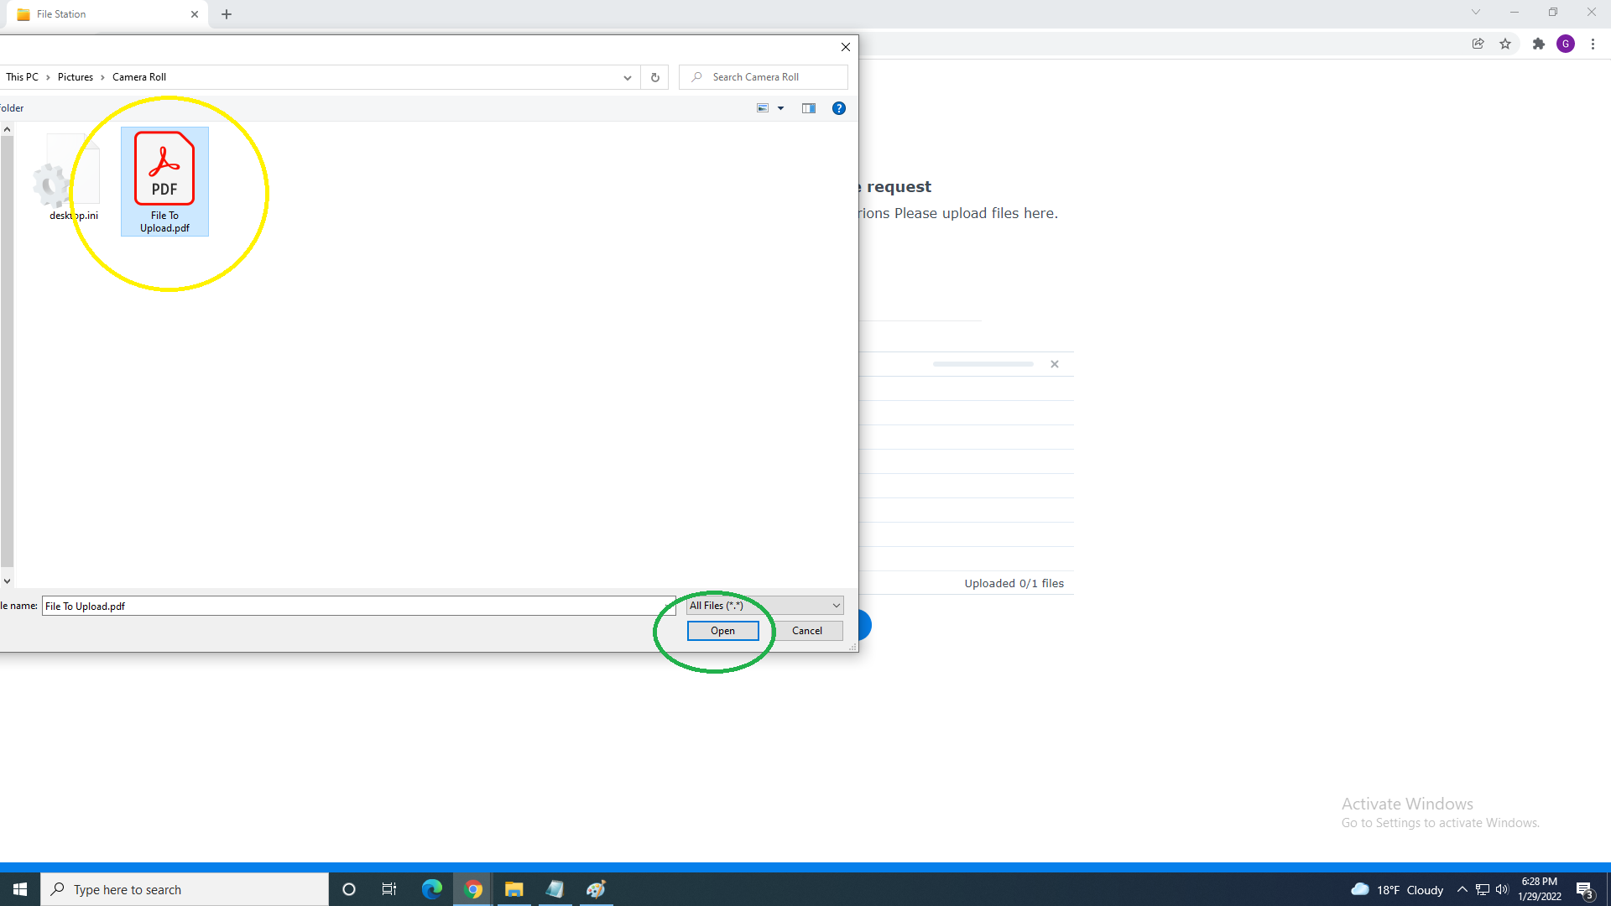1611x906 pixels.
Task: Expand the view options dropdown arrow
Action: [780, 108]
